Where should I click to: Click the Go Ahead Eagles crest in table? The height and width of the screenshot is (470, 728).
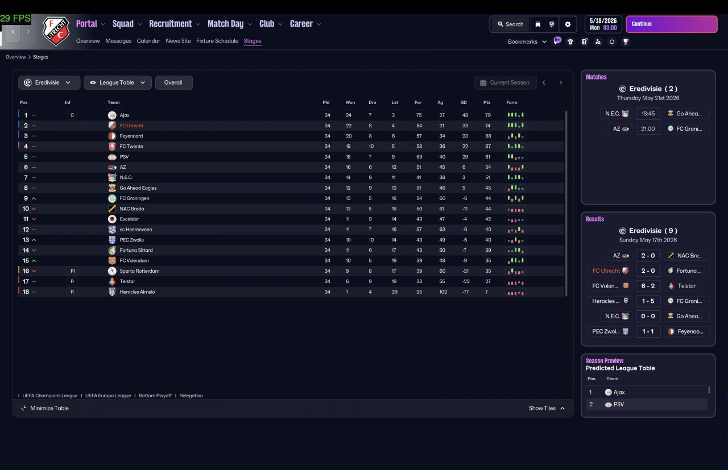point(112,188)
